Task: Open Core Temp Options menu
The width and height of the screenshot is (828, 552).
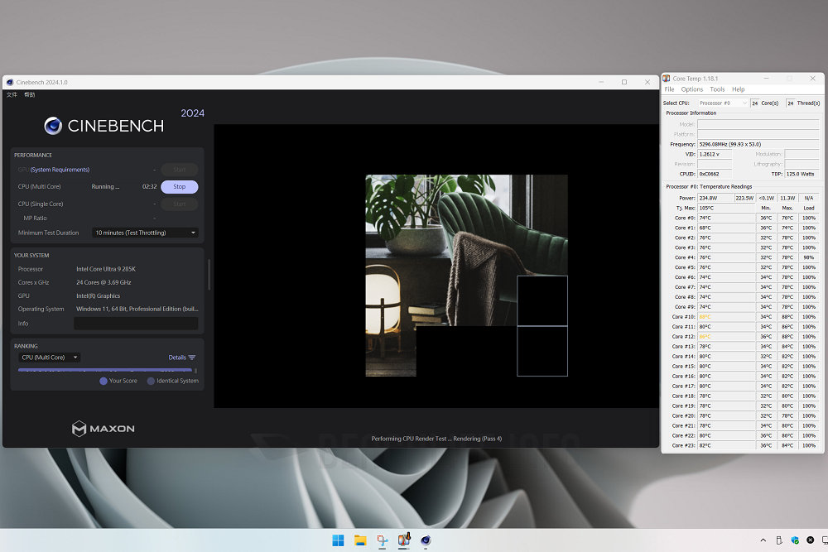Action: pos(691,89)
